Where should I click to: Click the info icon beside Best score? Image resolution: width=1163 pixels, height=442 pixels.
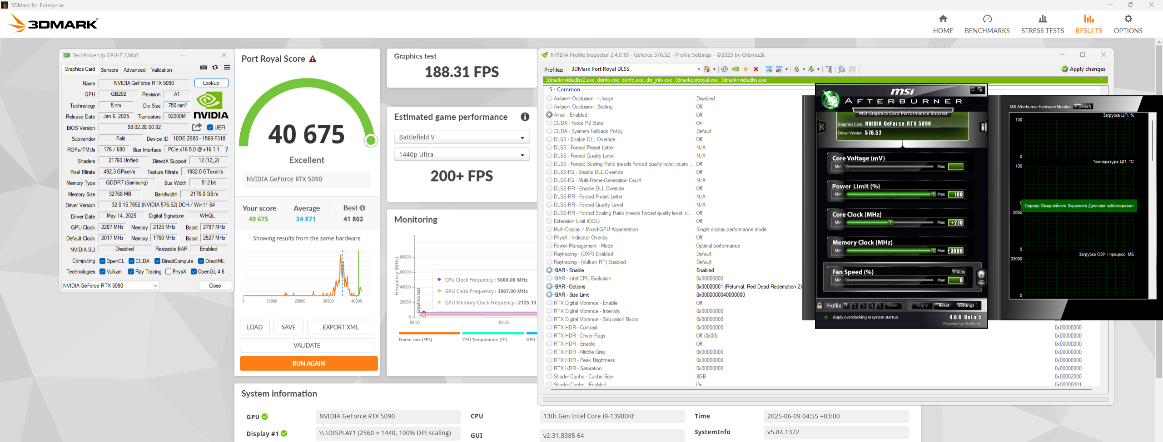pos(363,208)
